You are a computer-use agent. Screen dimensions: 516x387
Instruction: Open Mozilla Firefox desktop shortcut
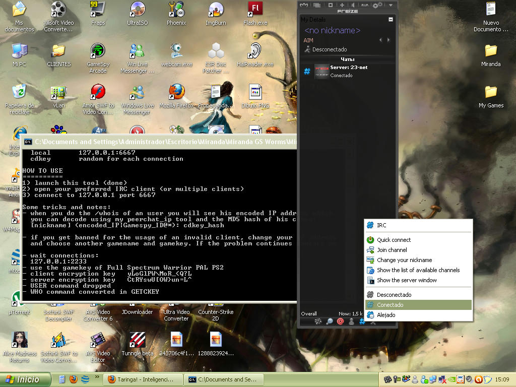(176, 96)
